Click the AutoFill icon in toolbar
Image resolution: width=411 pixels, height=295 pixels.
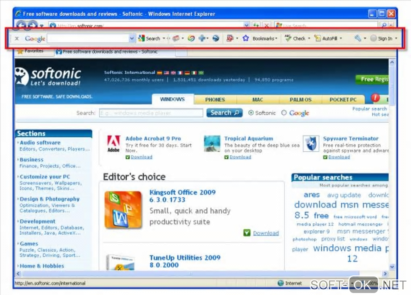click(318, 39)
